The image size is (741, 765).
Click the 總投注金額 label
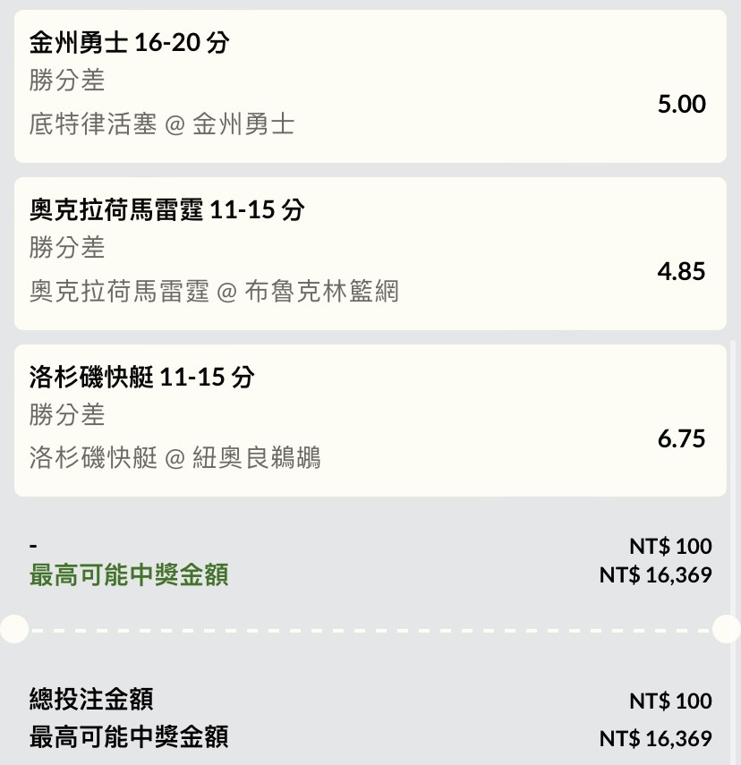coord(91,699)
